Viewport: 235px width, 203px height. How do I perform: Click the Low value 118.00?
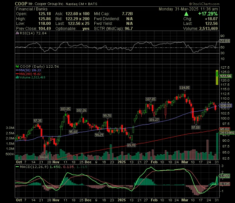[45, 24]
